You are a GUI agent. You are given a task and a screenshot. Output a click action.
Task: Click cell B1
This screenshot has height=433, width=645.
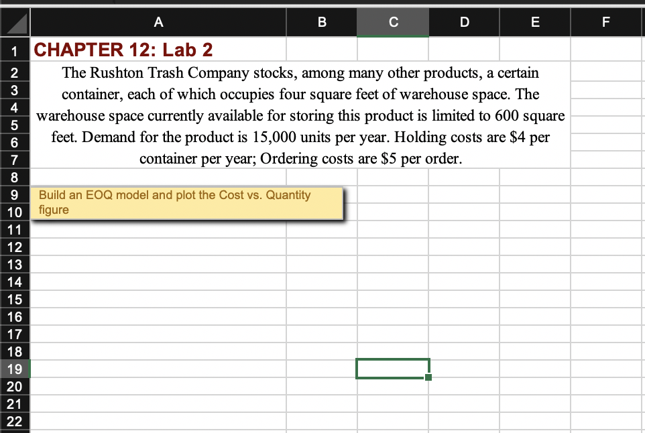(x=322, y=50)
